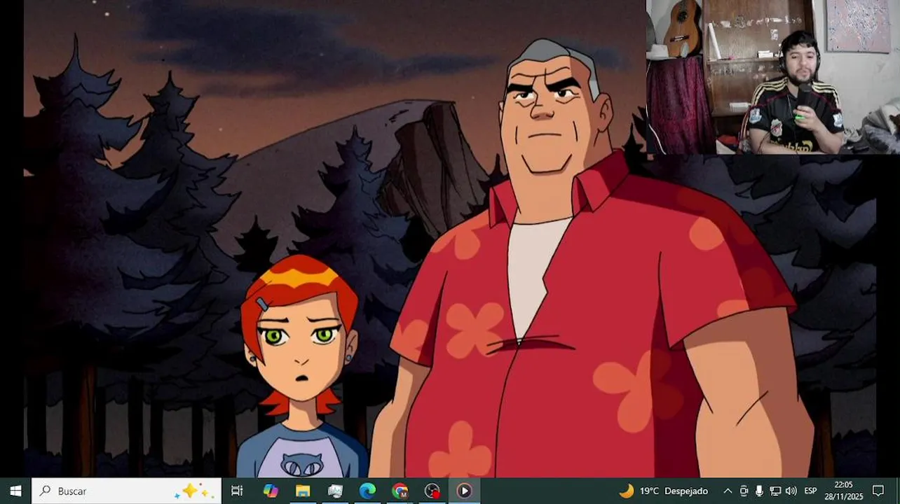Click the microphone tray icon
Screen dimensions: 900x504
click(x=759, y=491)
